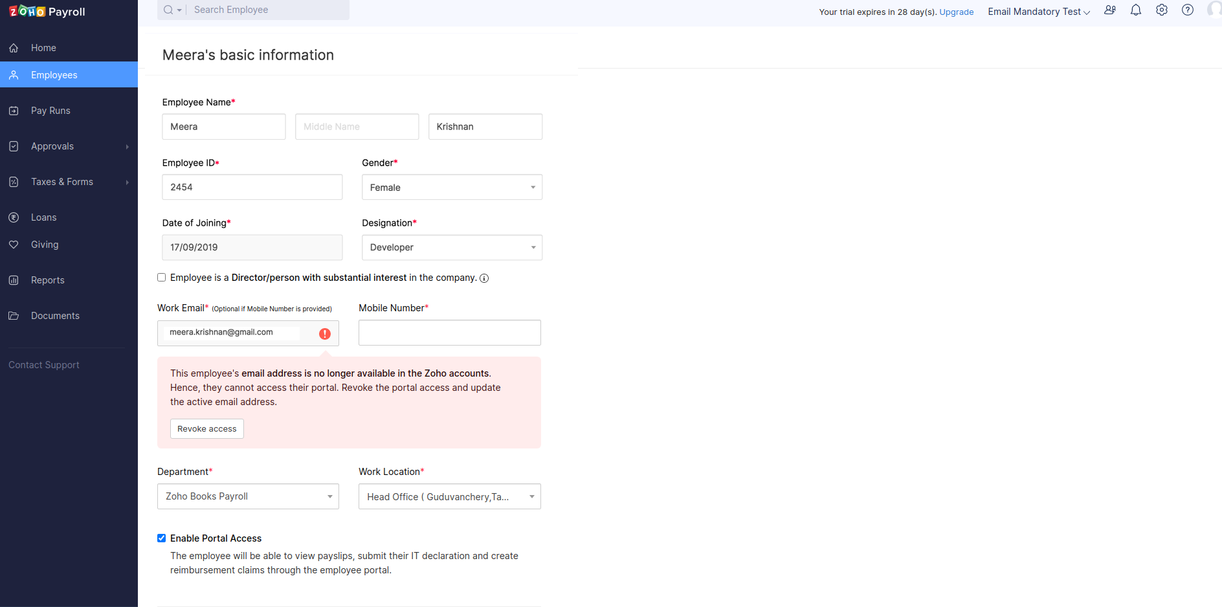Image resolution: width=1222 pixels, height=607 pixels.
Task: Expand the Approvals sidebar menu
Action: click(x=52, y=146)
